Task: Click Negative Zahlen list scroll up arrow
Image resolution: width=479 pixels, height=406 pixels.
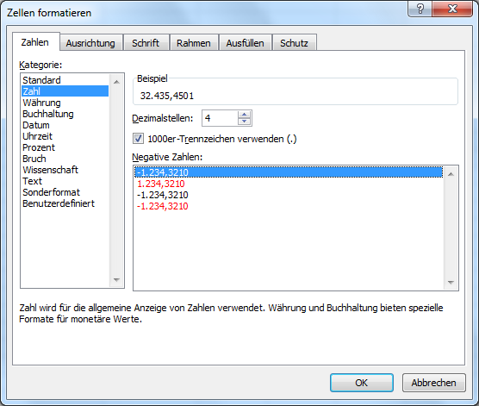Action: (451, 174)
